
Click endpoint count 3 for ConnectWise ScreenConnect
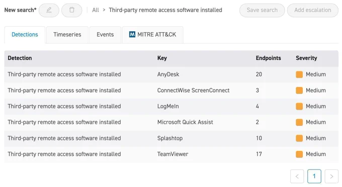click(x=258, y=90)
